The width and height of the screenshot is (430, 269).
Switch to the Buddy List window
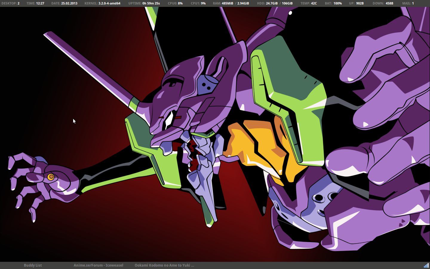point(33,265)
